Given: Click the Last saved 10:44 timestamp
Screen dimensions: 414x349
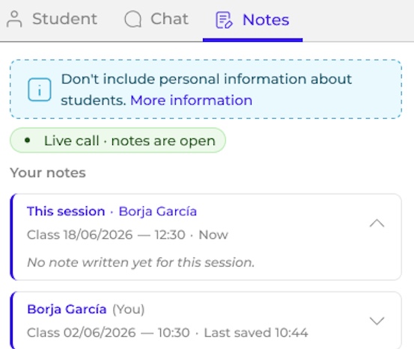Looking at the screenshot, I should tap(256, 333).
